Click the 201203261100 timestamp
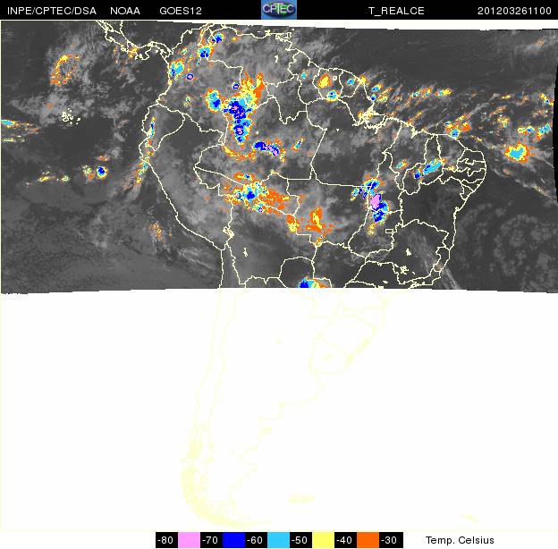This screenshot has width=558, height=549. pos(514,11)
